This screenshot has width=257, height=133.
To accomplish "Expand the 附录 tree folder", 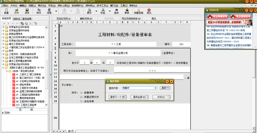I will (3, 51).
